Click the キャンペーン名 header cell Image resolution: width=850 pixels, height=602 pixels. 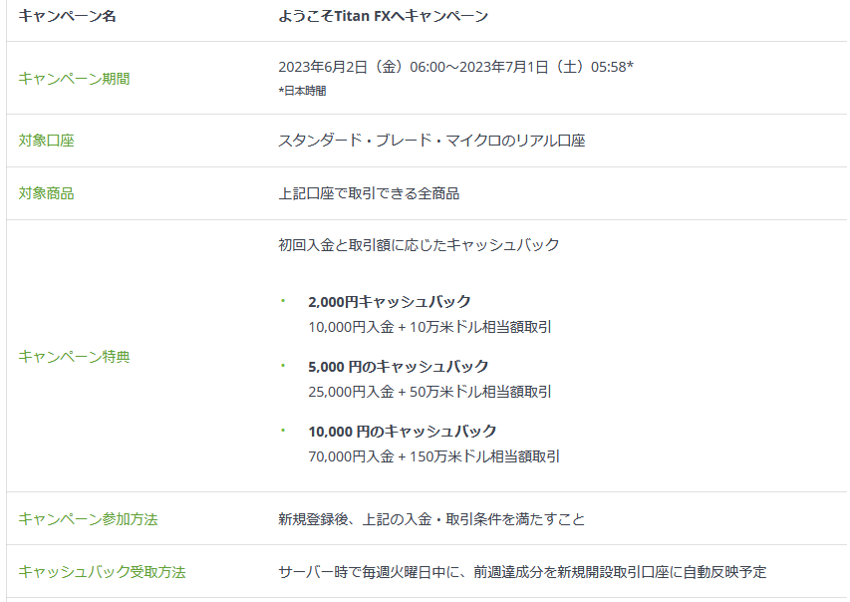(67, 16)
